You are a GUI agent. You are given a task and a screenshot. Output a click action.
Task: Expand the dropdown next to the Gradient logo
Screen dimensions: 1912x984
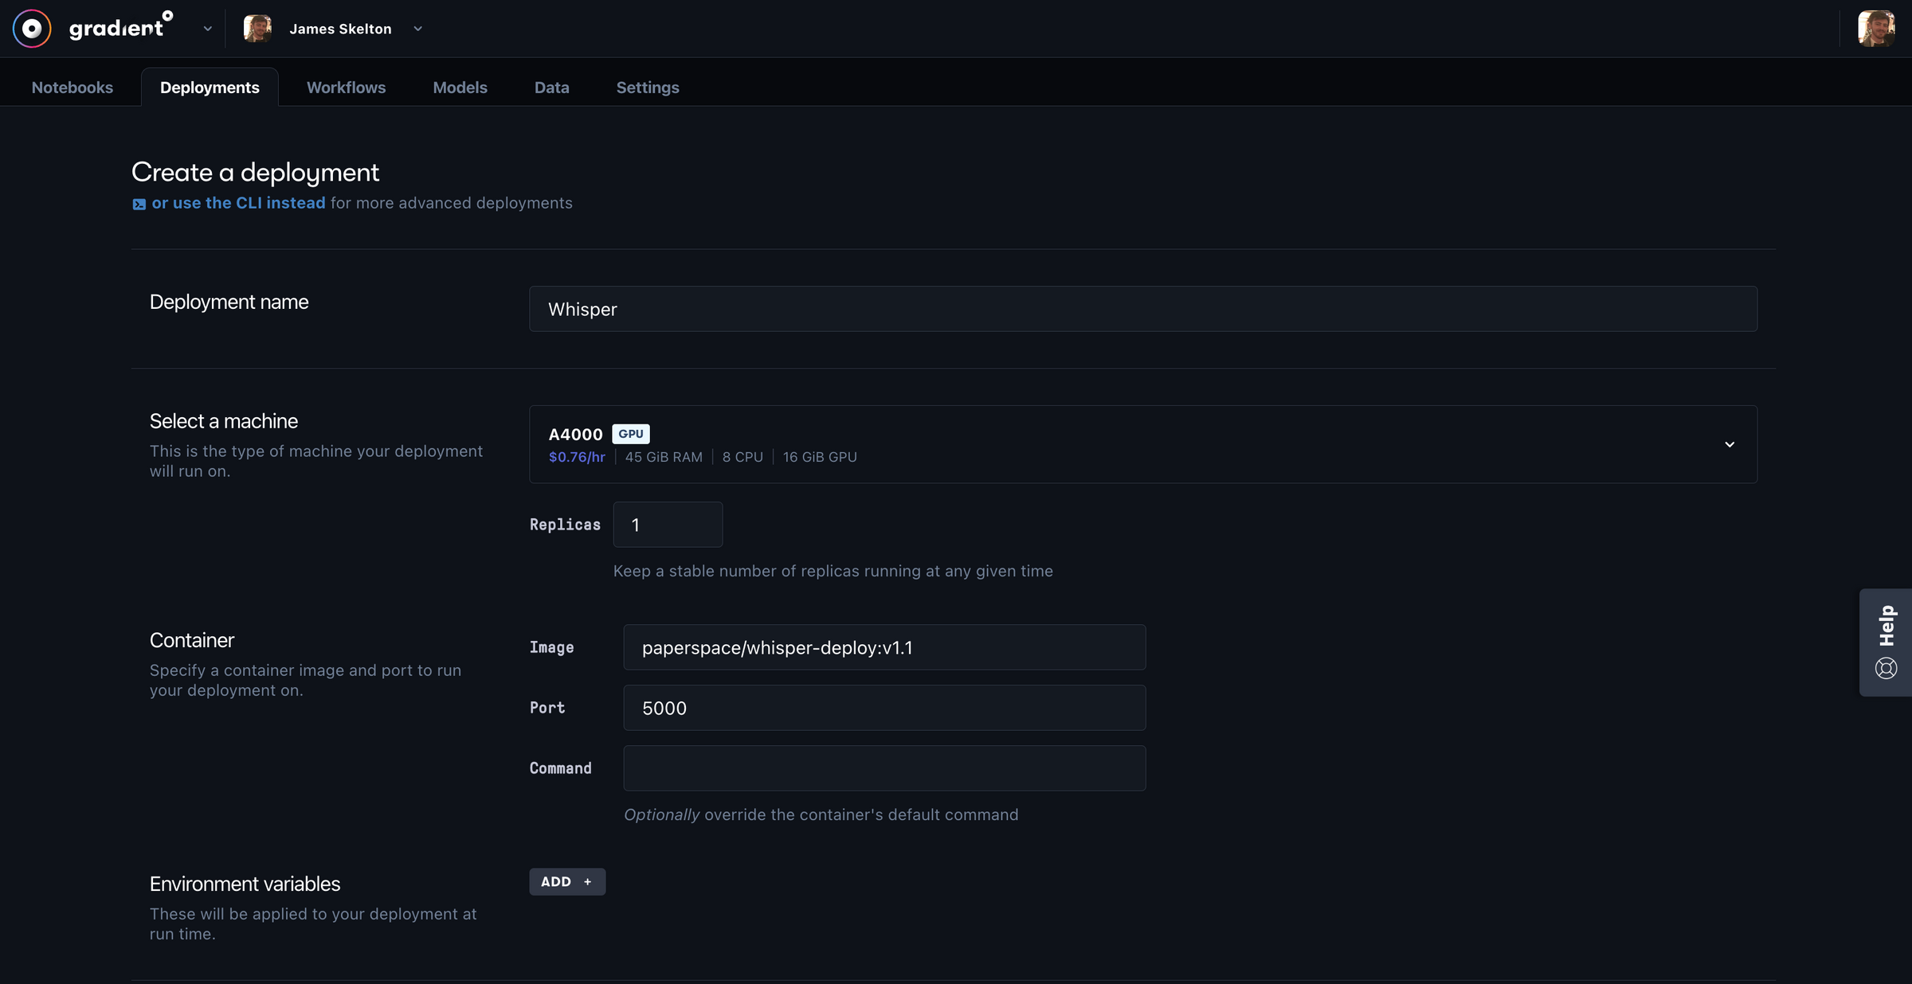point(207,29)
